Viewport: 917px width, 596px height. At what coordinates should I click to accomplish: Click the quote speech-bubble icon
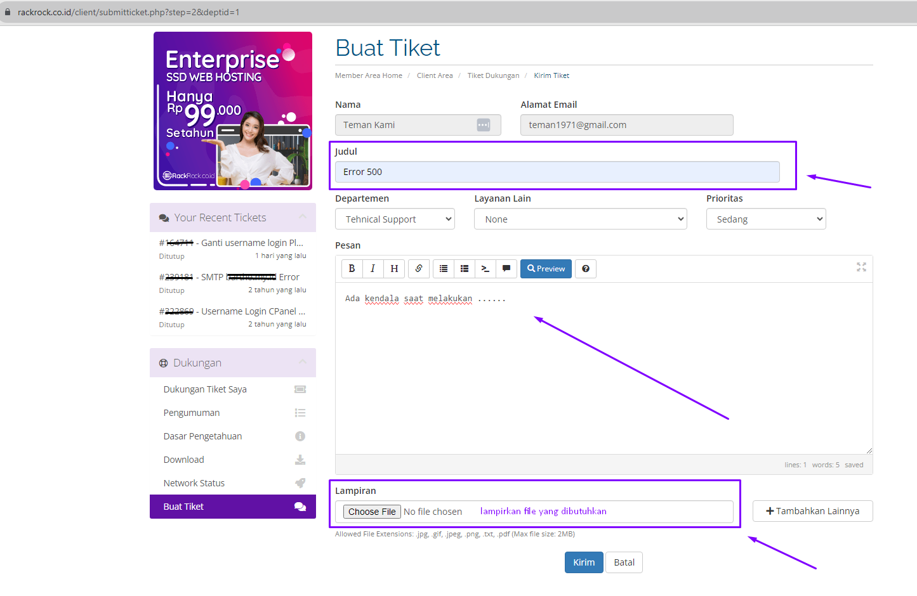[506, 269]
